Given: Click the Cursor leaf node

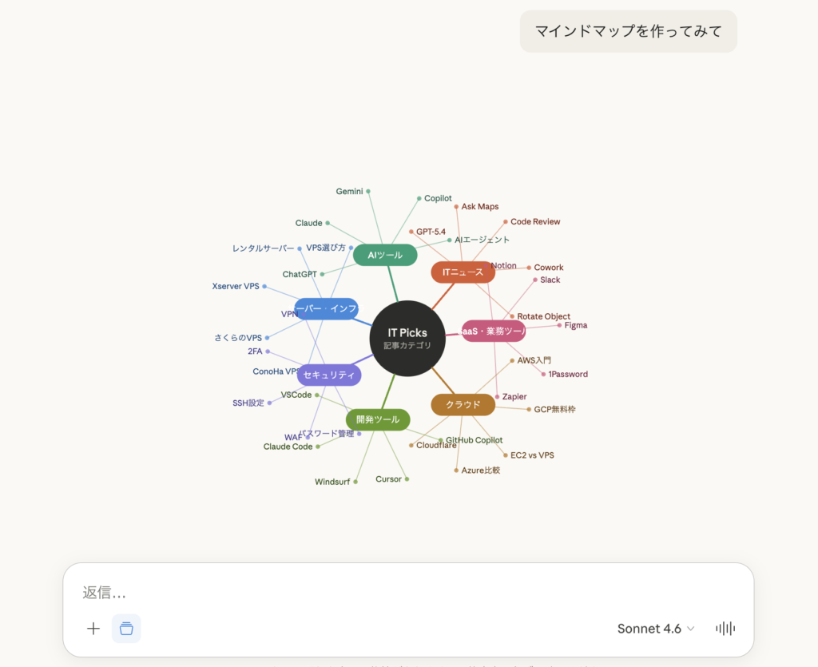Looking at the screenshot, I should coord(389,479).
